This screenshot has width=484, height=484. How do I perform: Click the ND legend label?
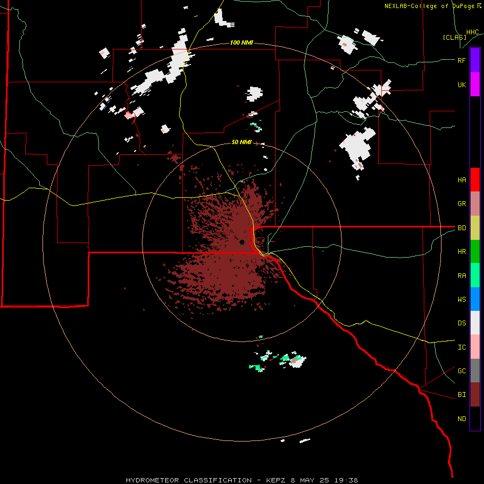[461, 419]
